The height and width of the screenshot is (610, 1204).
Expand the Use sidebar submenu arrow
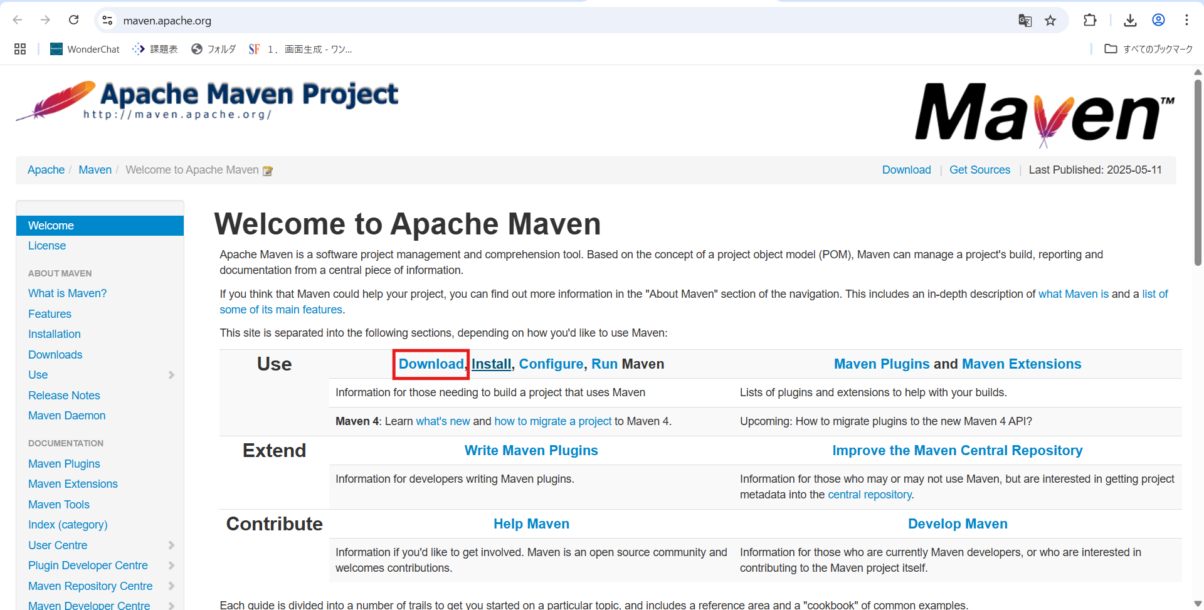coord(171,375)
